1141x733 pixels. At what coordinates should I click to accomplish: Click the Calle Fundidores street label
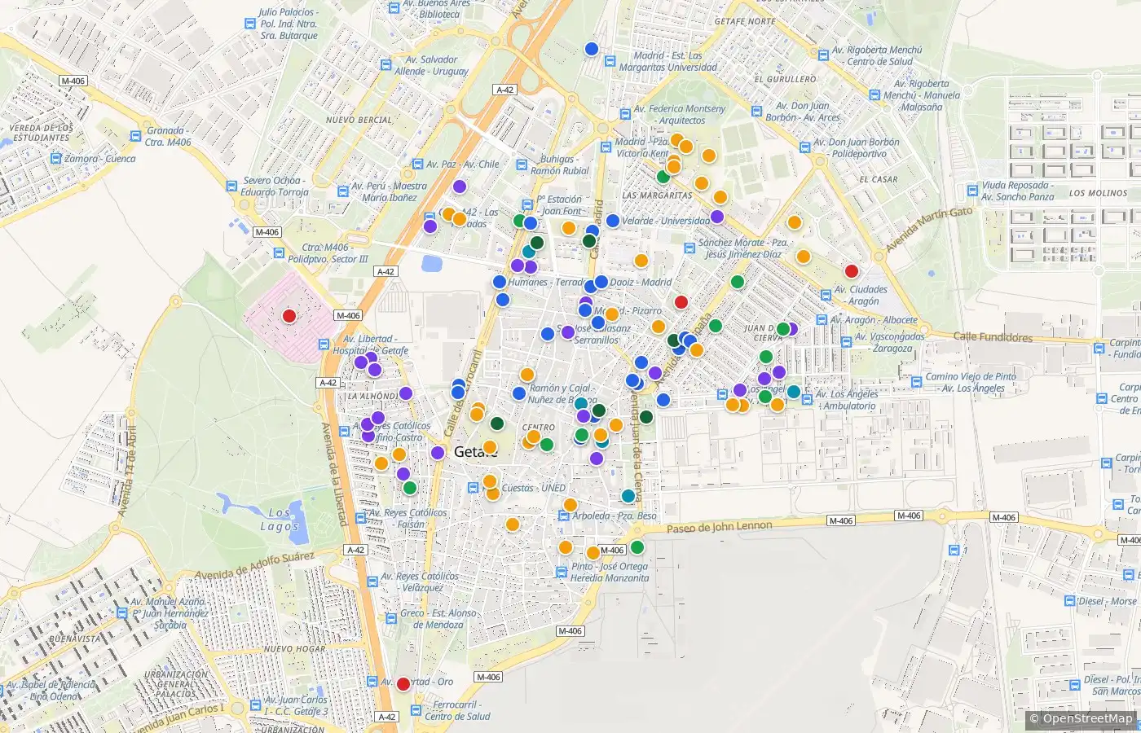point(993,337)
